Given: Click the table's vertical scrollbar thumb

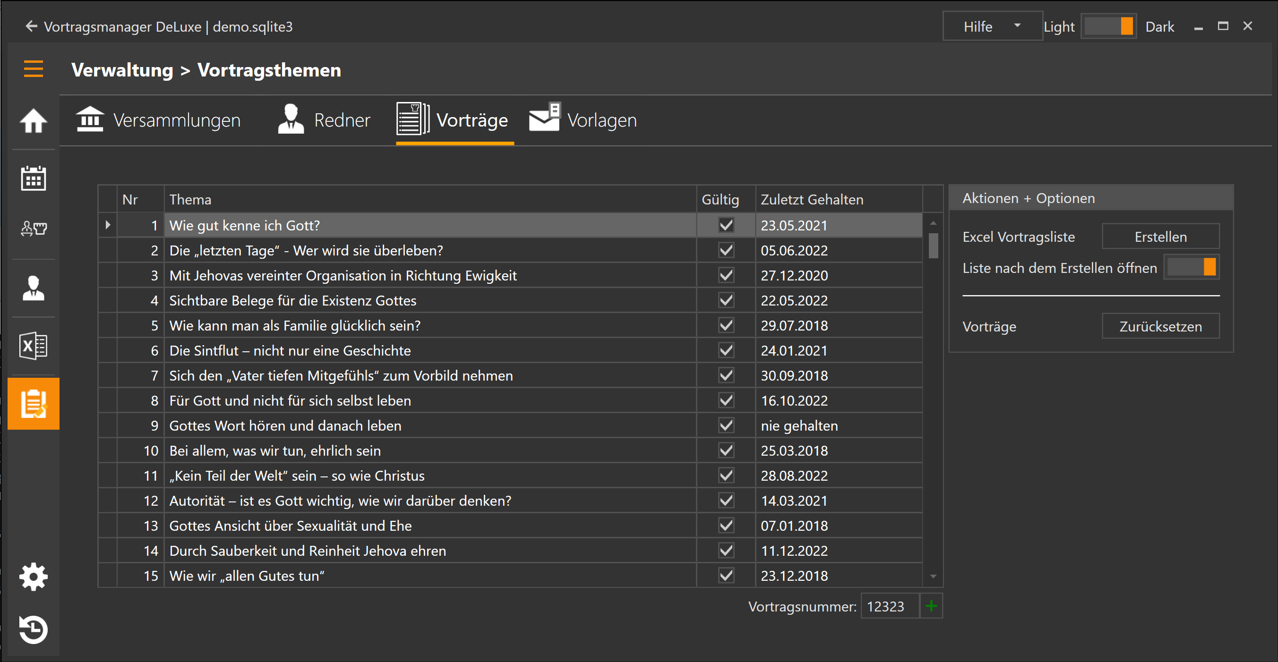Looking at the screenshot, I should (x=933, y=246).
